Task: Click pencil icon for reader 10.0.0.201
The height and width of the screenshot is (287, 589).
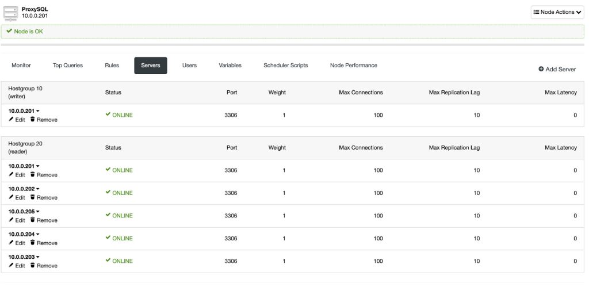Action: tap(11, 174)
